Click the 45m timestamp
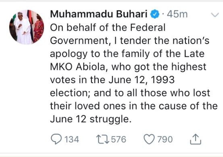The image size is (223, 157). [x=177, y=14]
